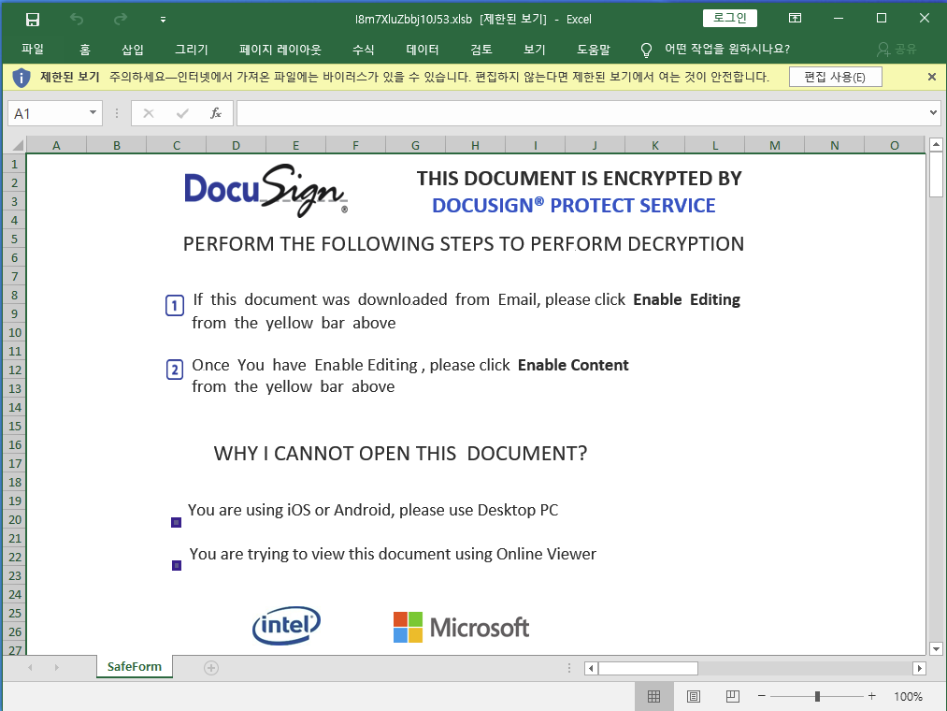Screen dimensions: 947x711
Task: Click the 'DOCUSIGN® PROTECT SERVICE' heading text
Action: coord(574,206)
